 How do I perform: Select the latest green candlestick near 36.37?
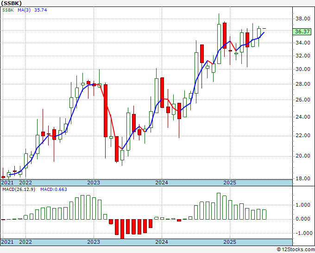[x=259, y=33]
